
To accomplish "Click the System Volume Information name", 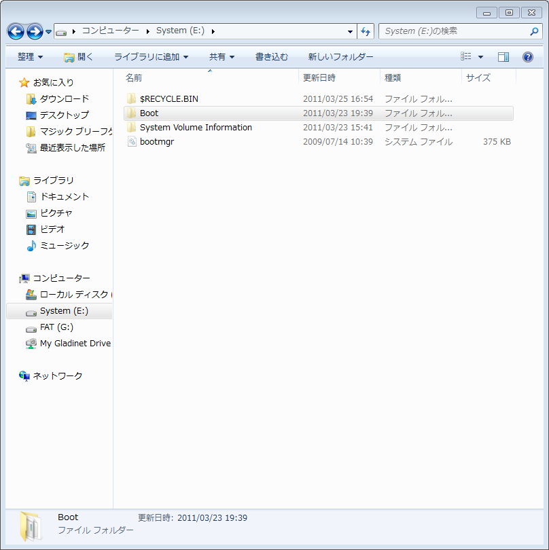I will point(196,128).
